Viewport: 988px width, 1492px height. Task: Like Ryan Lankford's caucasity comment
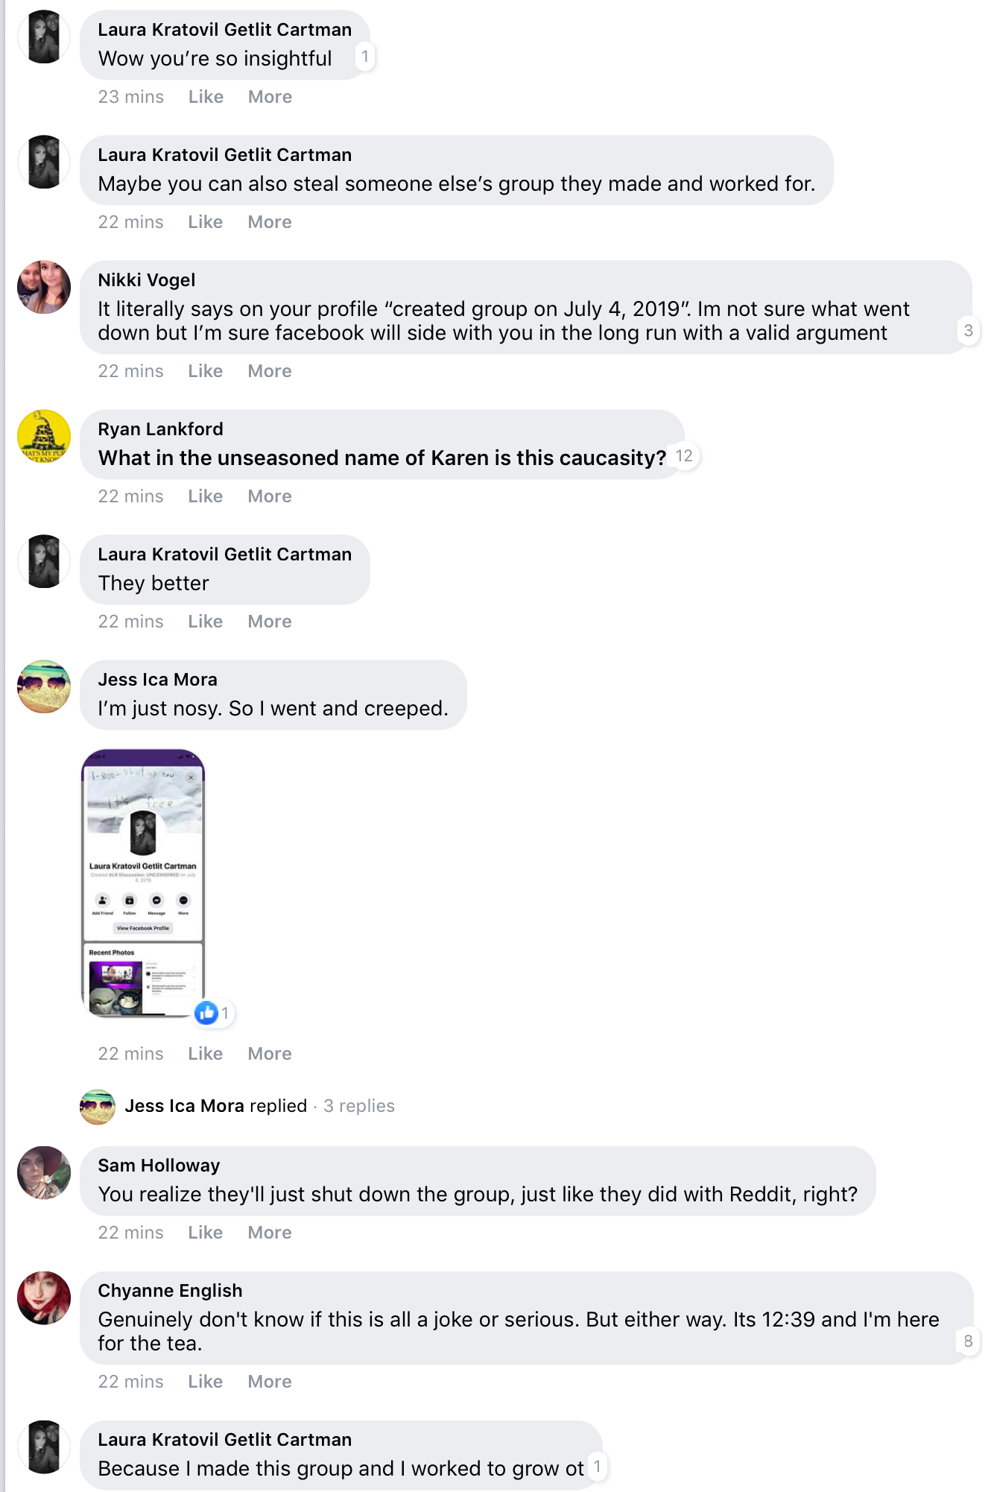[206, 496]
